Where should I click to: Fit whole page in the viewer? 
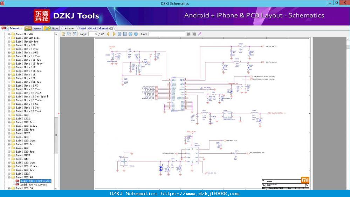(x=125, y=34)
